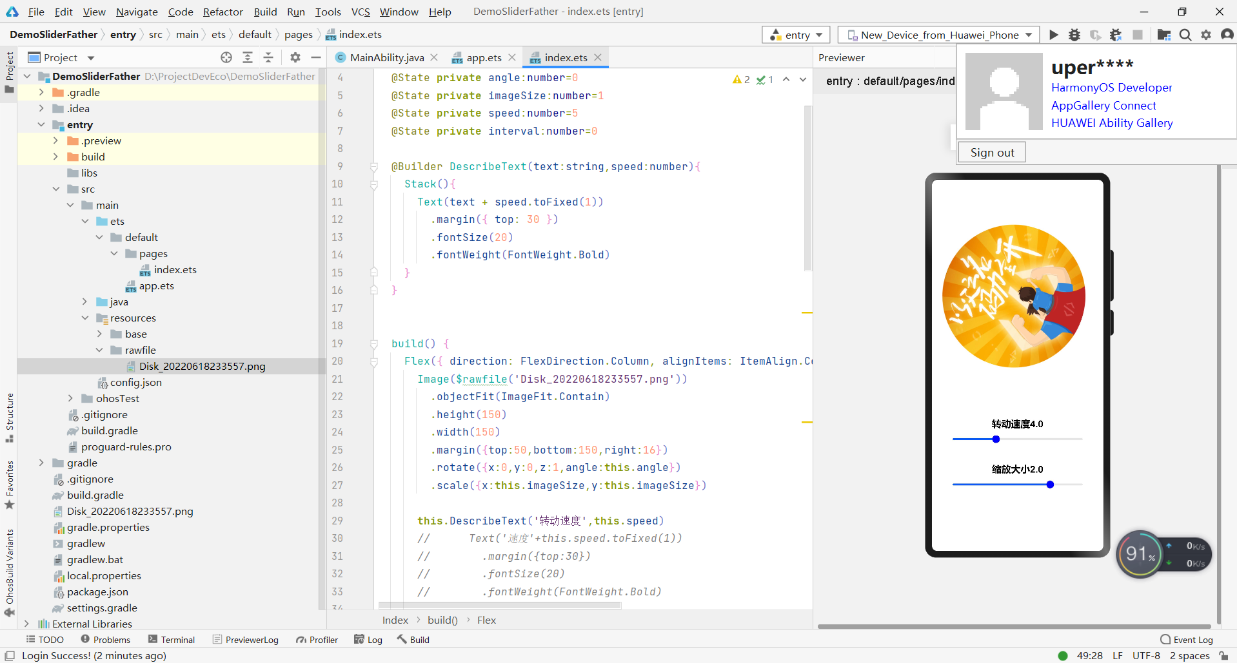This screenshot has width=1237, height=663.
Task: Expand the ohosTest folder
Action: point(70,398)
